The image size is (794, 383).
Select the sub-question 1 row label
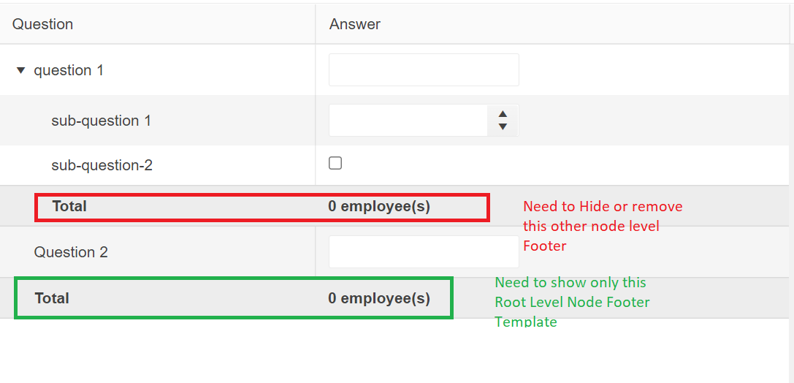click(101, 121)
